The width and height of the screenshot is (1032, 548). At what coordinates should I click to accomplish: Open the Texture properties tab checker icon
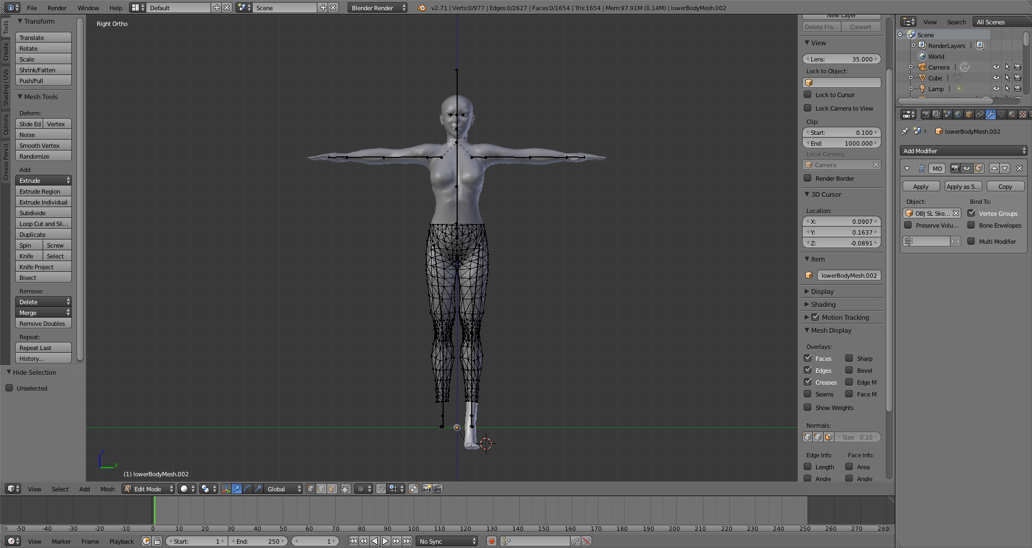(1023, 114)
